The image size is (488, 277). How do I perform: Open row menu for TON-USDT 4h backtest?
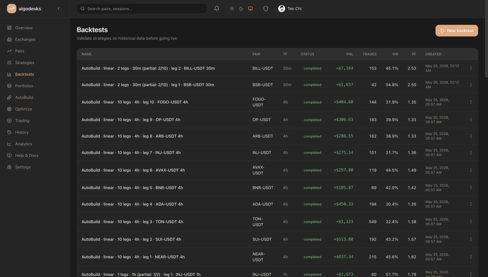click(471, 222)
